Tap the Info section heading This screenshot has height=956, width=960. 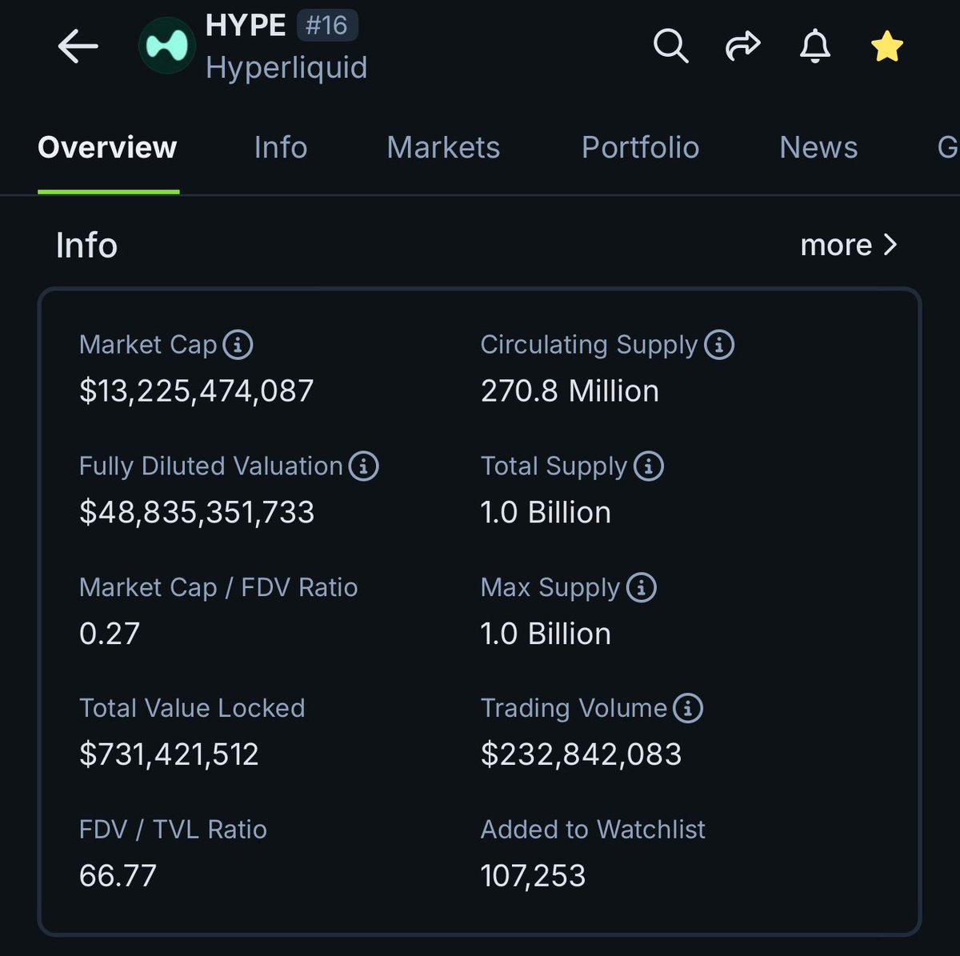[x=86, y=245]
